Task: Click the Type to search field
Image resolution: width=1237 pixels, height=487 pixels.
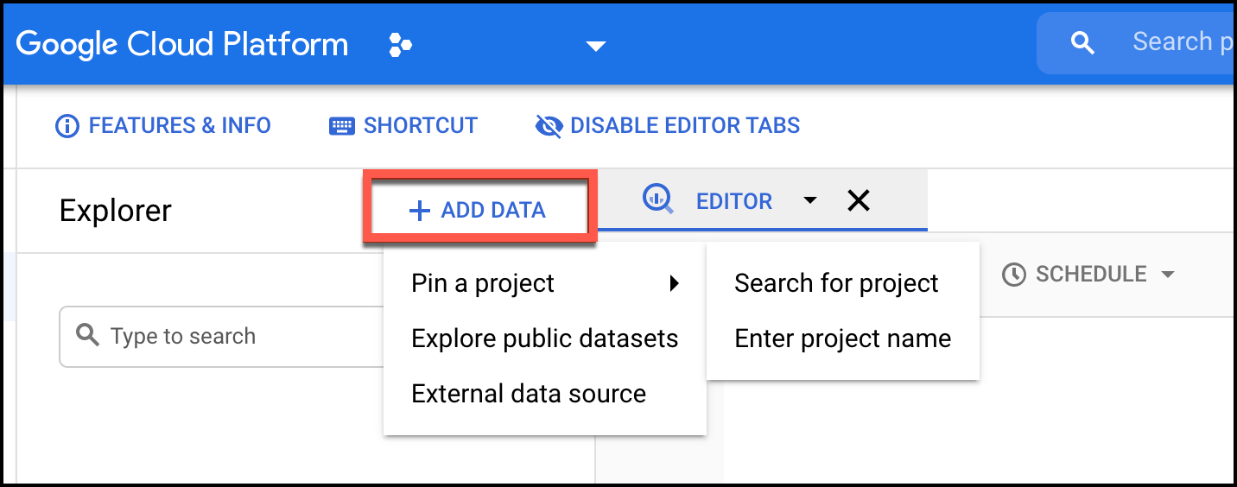Action: coord(221,336)
